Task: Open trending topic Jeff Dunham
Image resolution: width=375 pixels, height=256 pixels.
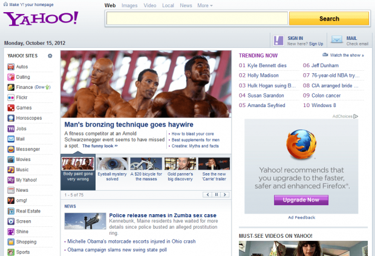Action: pyautogui.click(x=325, y=65)
